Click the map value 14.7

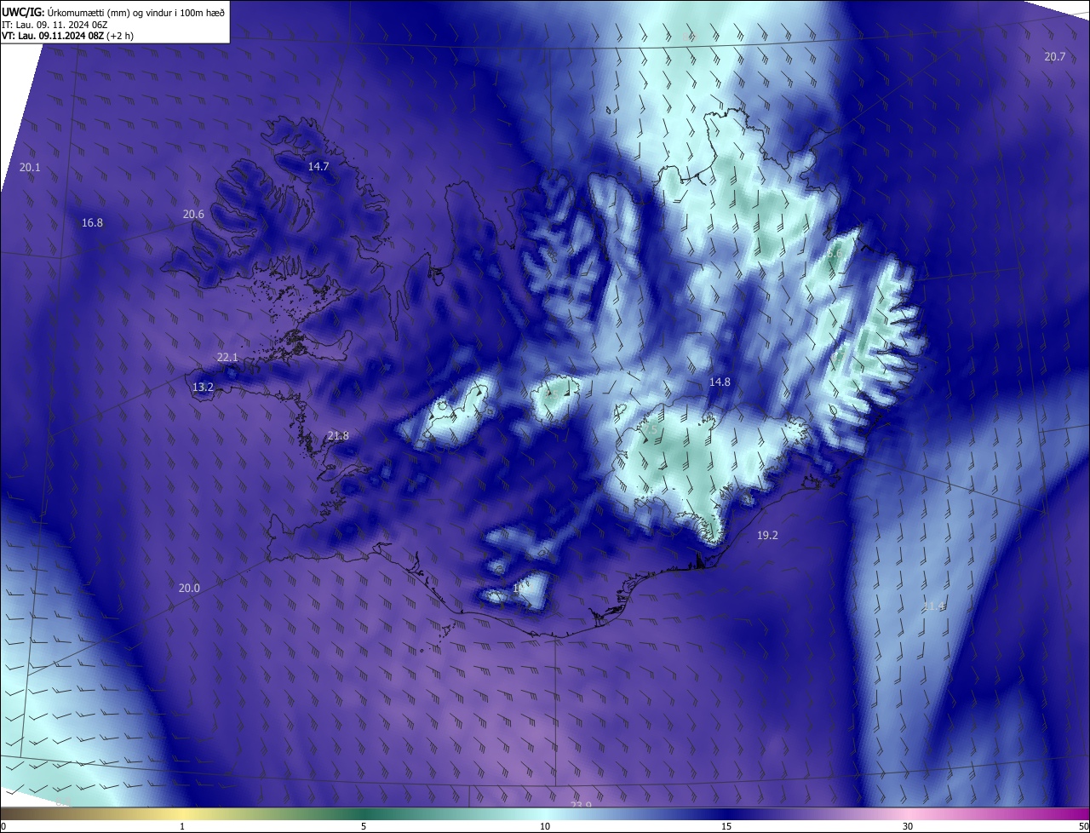[318, 167]
